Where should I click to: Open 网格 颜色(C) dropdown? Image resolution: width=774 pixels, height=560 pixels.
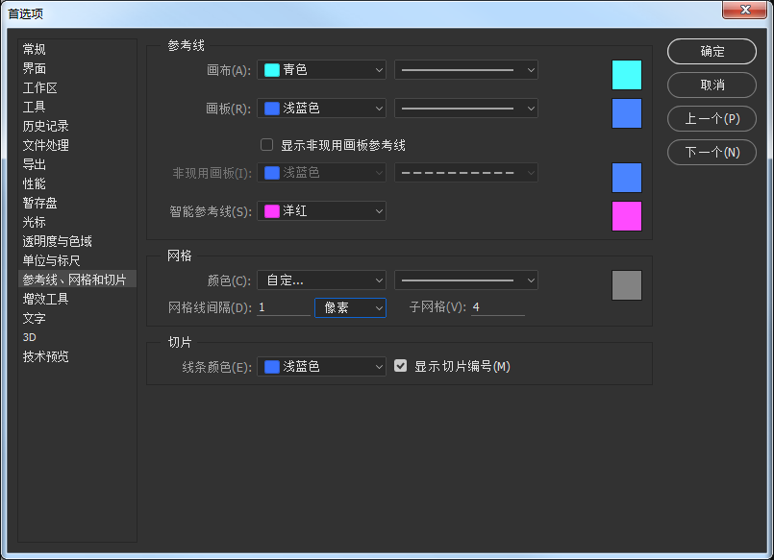[321, 280]
